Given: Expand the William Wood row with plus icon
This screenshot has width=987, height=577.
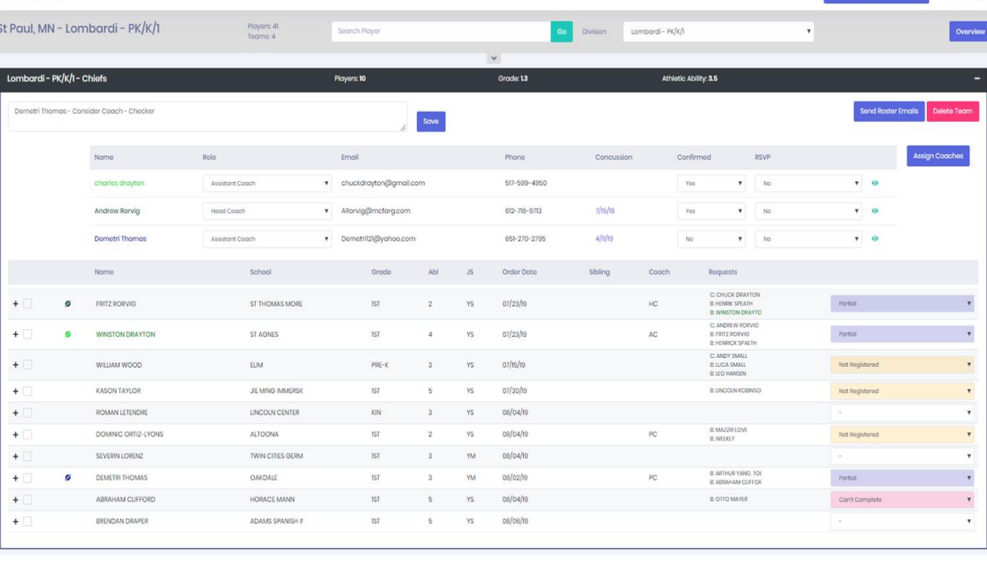Looking at the screenshot, I should [x=16, y=365].
